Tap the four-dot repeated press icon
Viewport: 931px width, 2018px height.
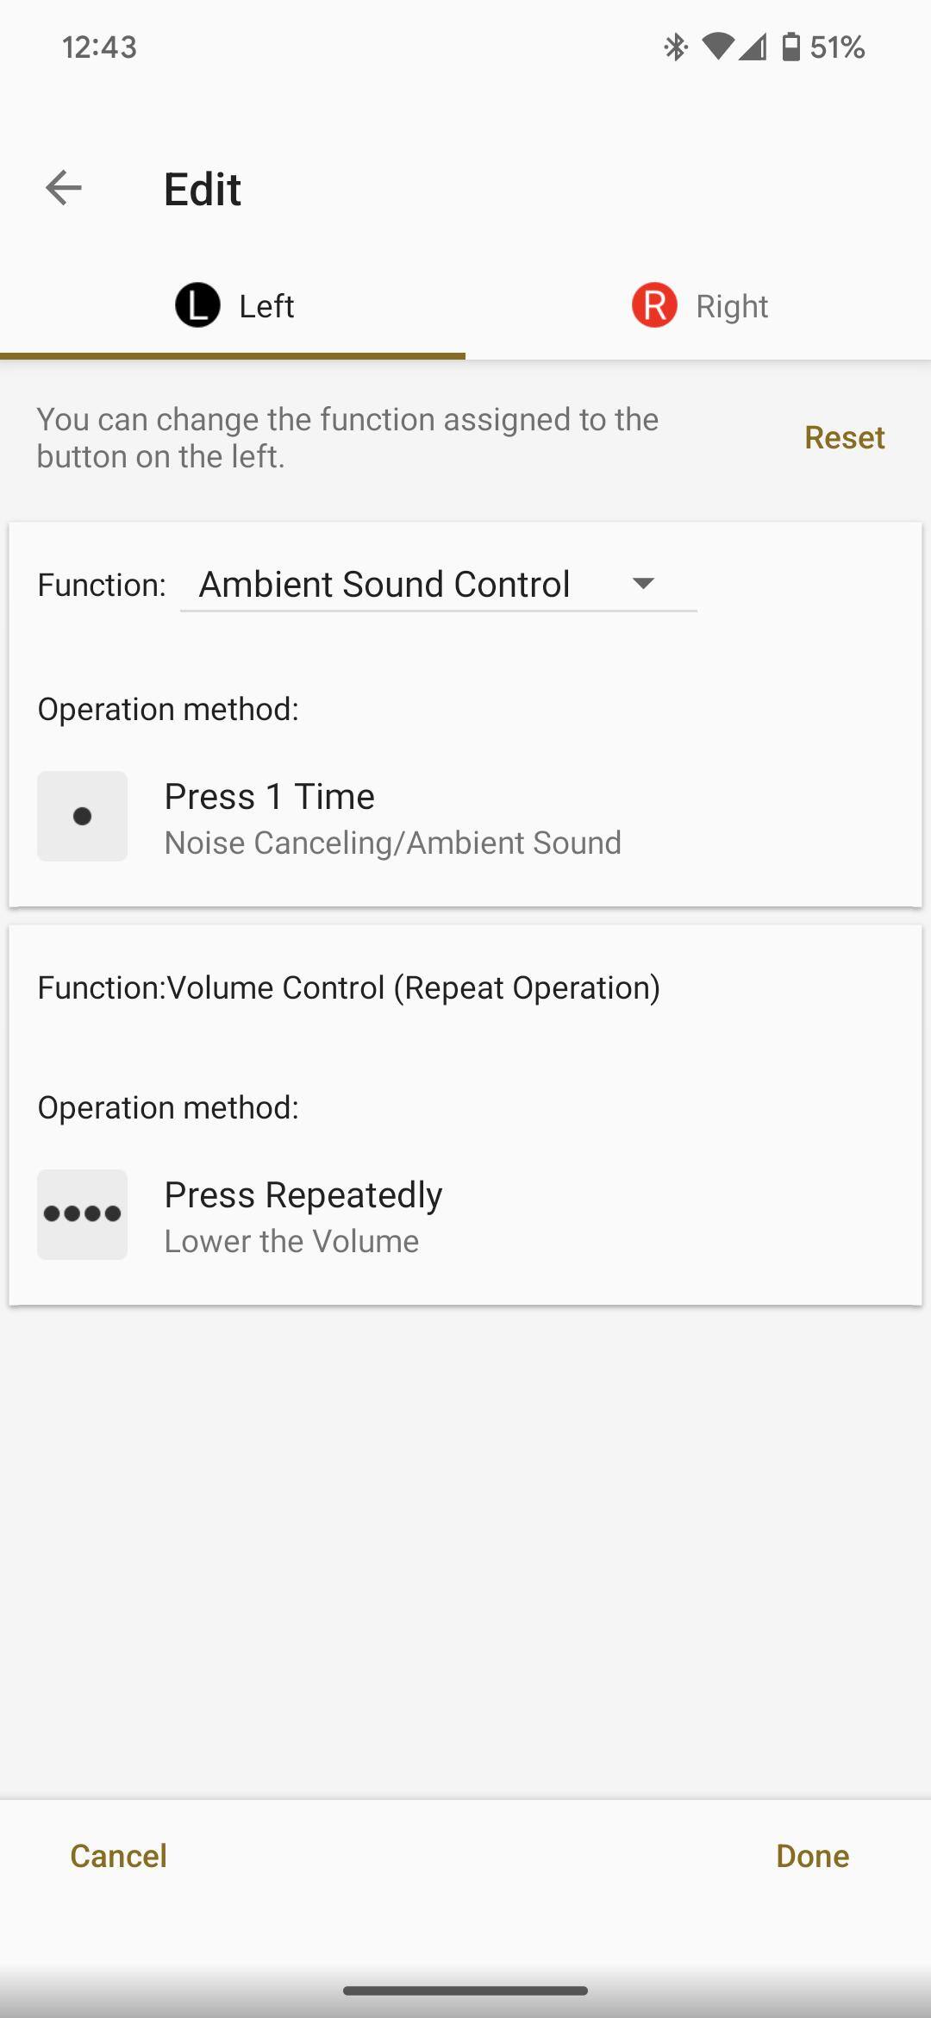(82, 1214)
